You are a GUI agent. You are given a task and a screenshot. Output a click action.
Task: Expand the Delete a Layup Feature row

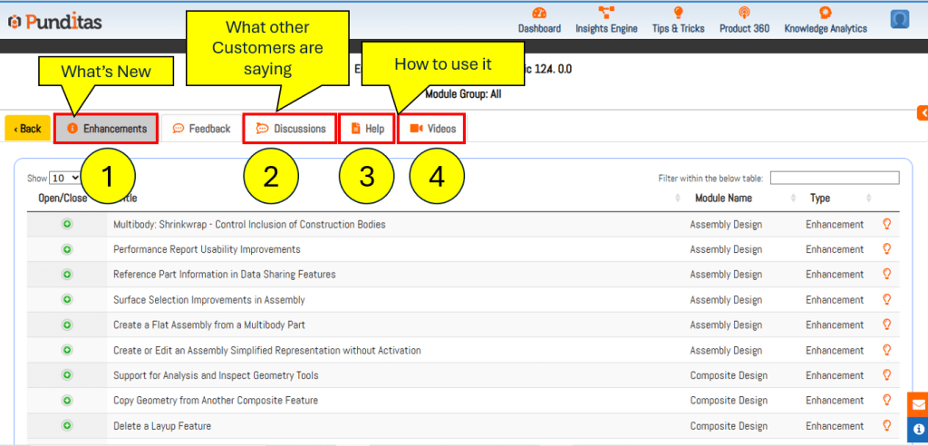click(x=67, y=426)
